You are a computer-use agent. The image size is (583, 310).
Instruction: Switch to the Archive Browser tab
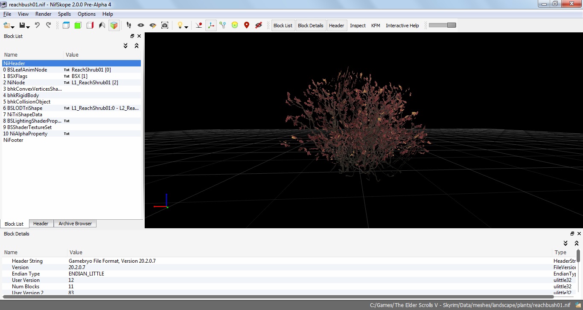coord(75,224)
